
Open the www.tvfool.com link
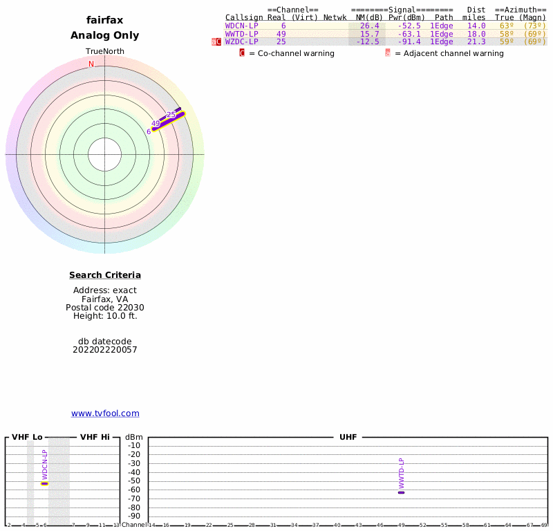click(x=105, y=413)
